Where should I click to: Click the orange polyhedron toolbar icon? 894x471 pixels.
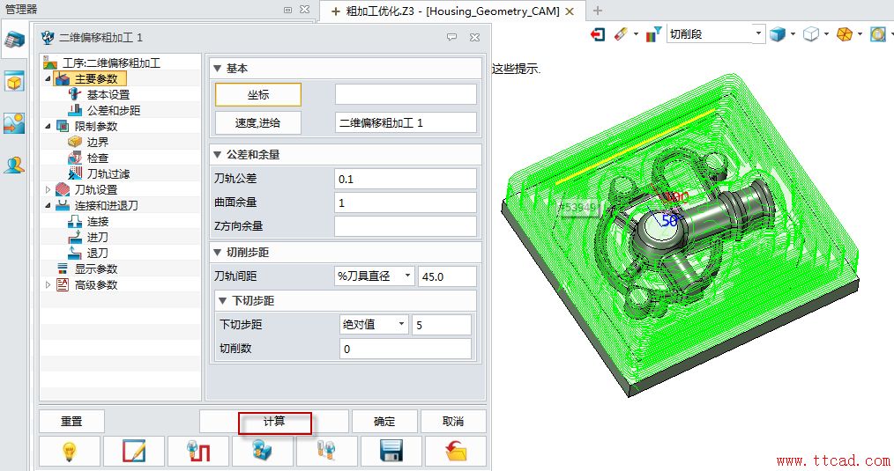[x=845, y=34]
